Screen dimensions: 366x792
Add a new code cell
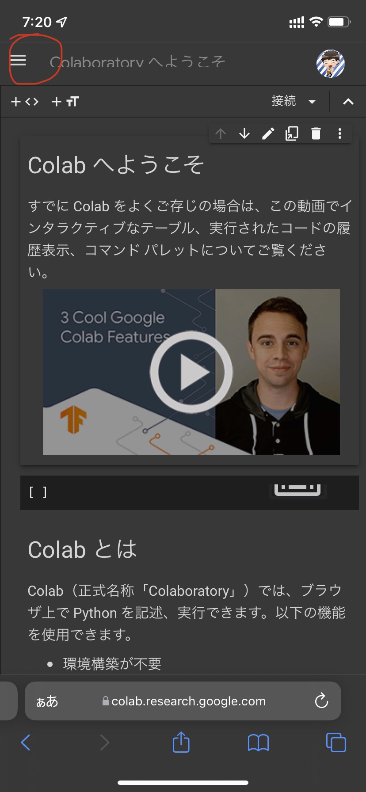(x=25, y=102)
